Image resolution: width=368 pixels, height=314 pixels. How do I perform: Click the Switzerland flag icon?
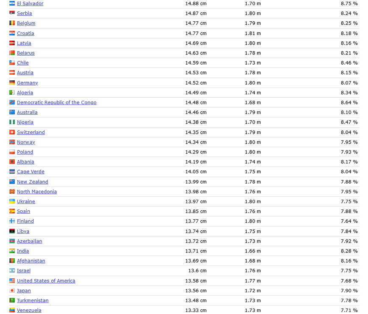(x=12, y=132)
